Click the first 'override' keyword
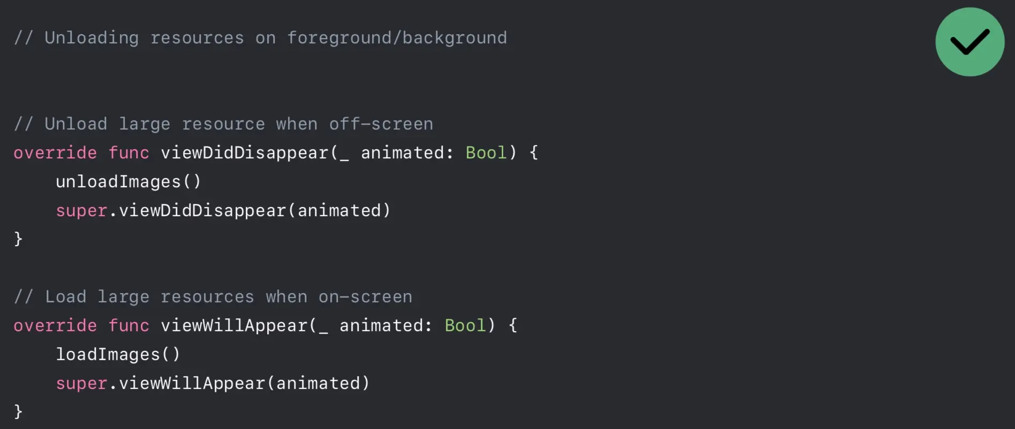The height and width of the screenshot is (429, 1015). tap(55, 153)
